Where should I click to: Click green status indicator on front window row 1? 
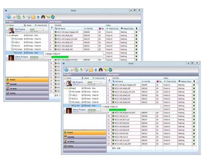click(x=194, y=85)
